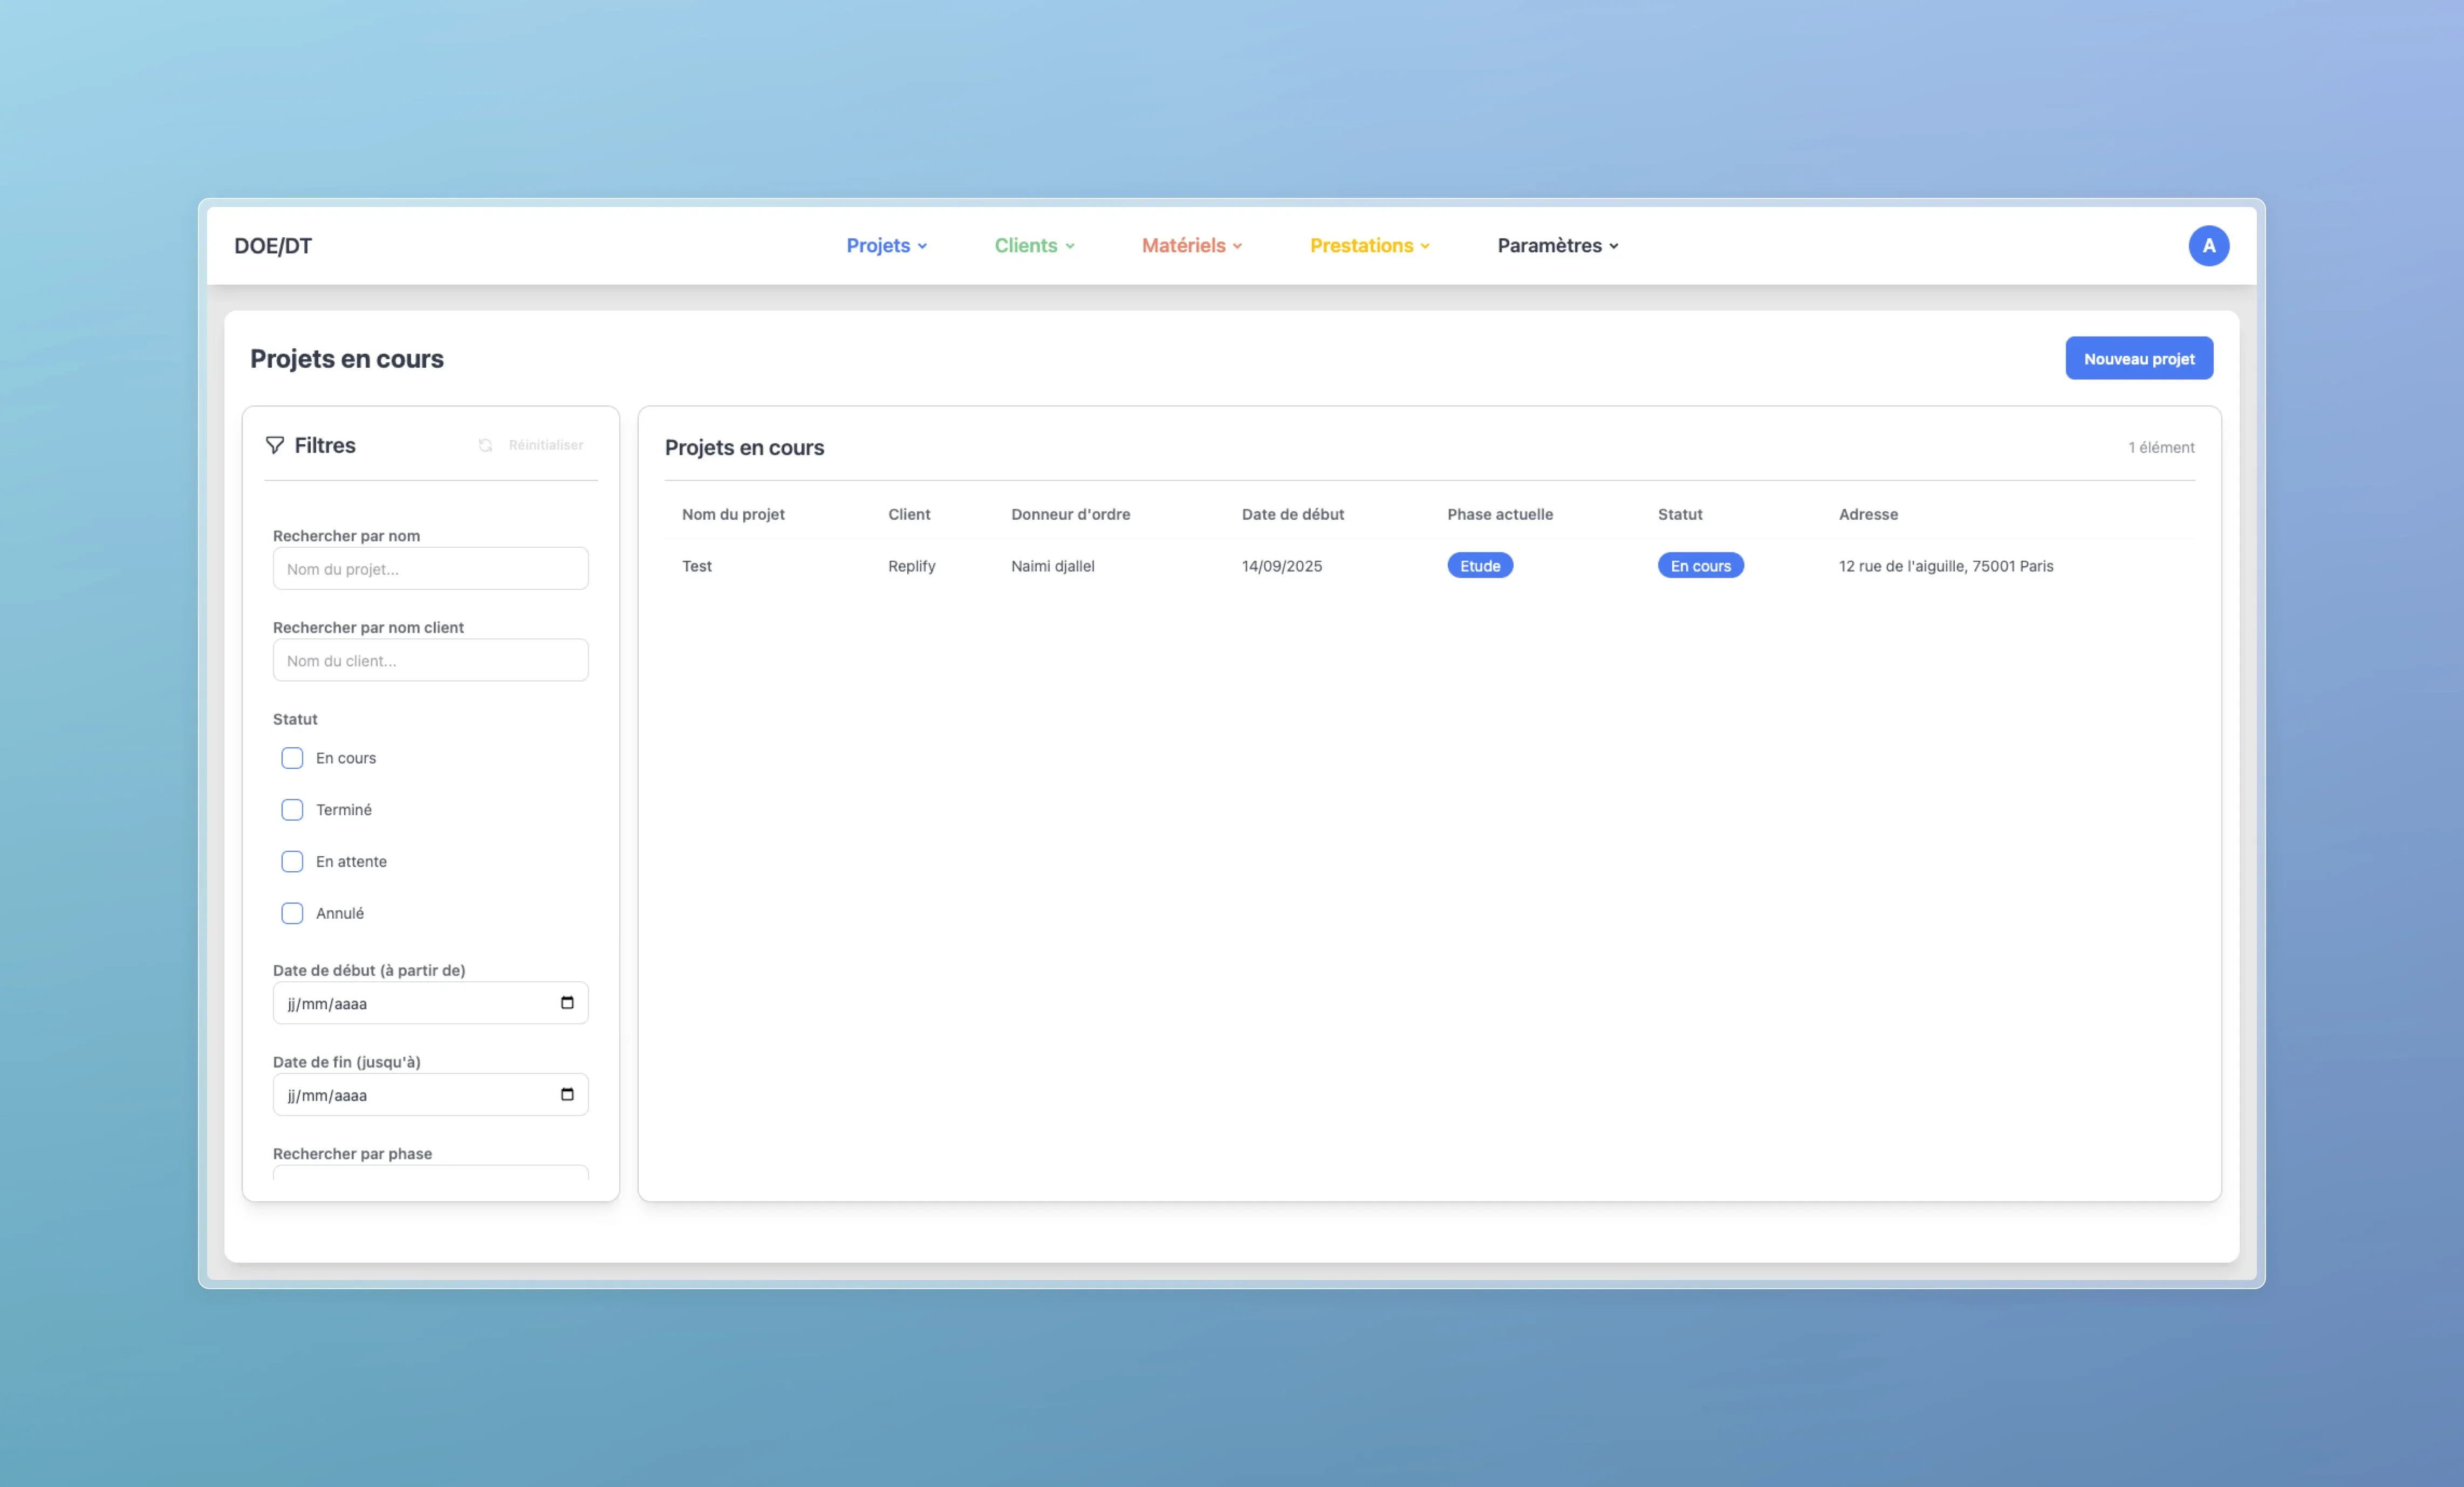
Task: Expand the Projets dropdown menu
Action: pos(886,246)
